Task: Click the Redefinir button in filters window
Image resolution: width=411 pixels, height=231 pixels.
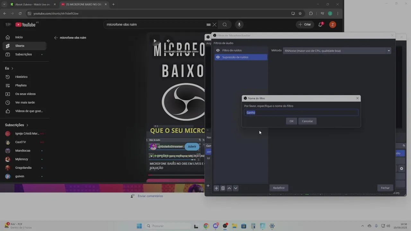Action: 279,188
